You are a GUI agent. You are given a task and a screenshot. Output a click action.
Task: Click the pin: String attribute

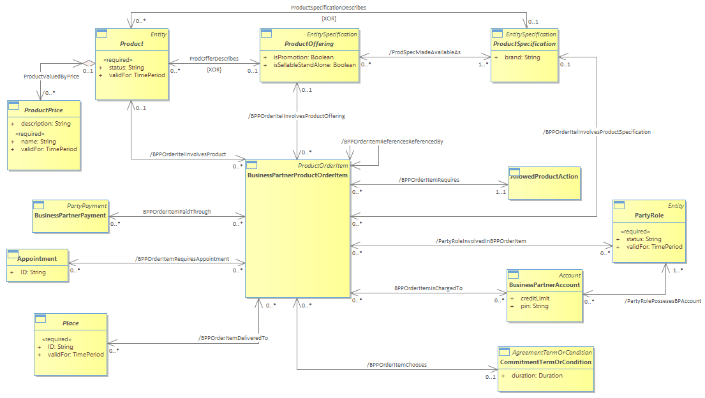[x=535, y=306]
